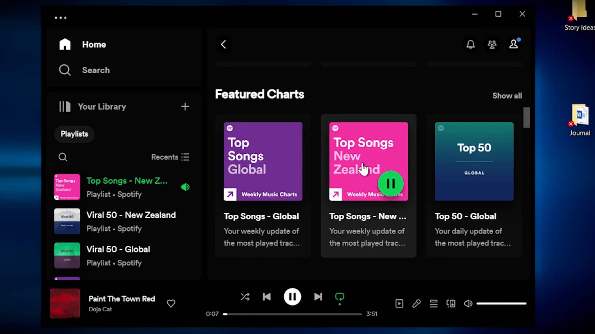The width and height of the screenshot is (595, 334).
Task: Open the Friend Activity icon
Action: (x=492, y=45)
